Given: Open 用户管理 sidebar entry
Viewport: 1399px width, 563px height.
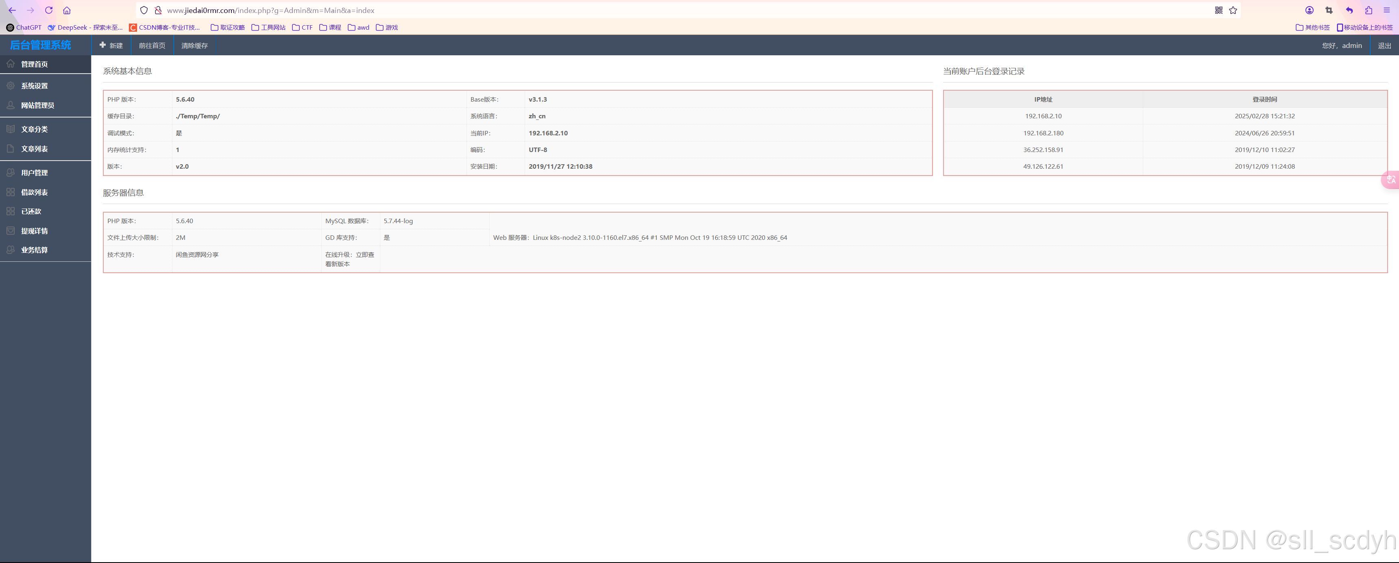Looking at the screenshot, I should click(46, 173).
